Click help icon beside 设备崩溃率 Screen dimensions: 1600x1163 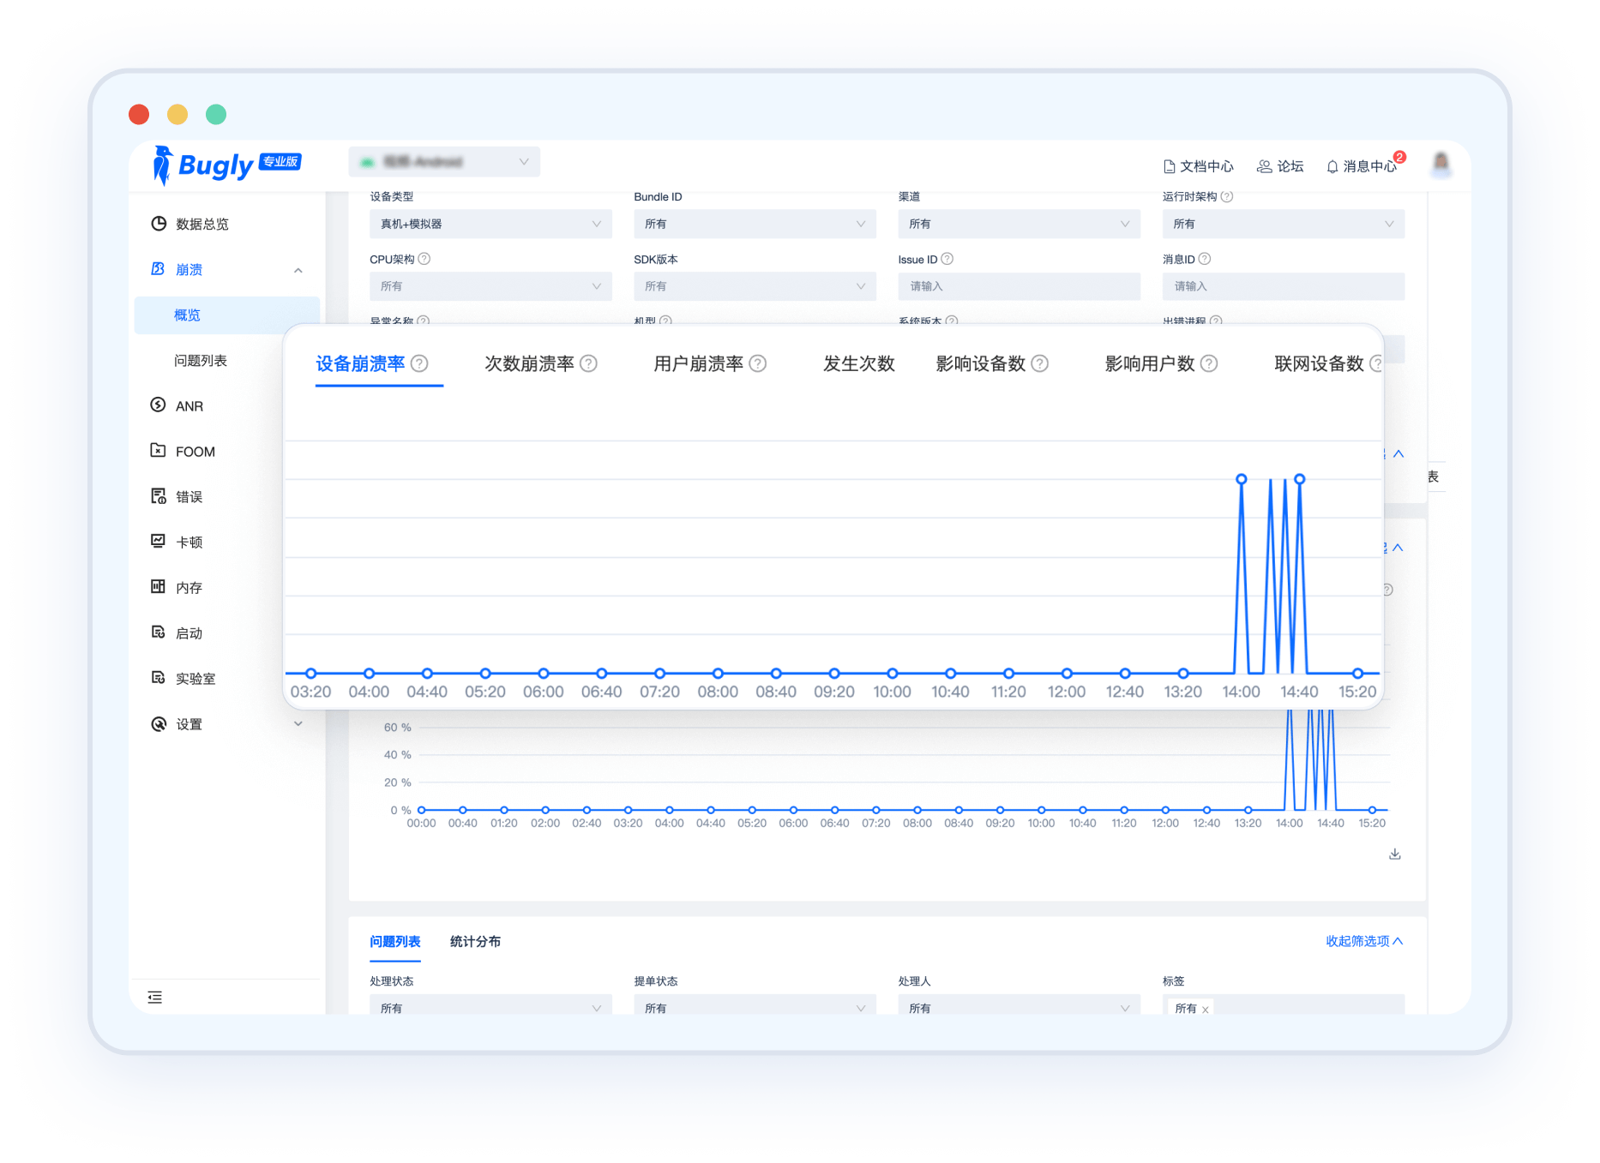419,363
